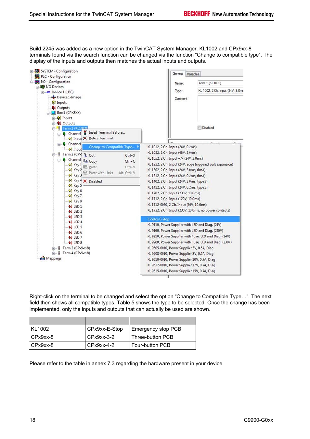Collapse the Device 1 (USB) node

click(43, 92)
